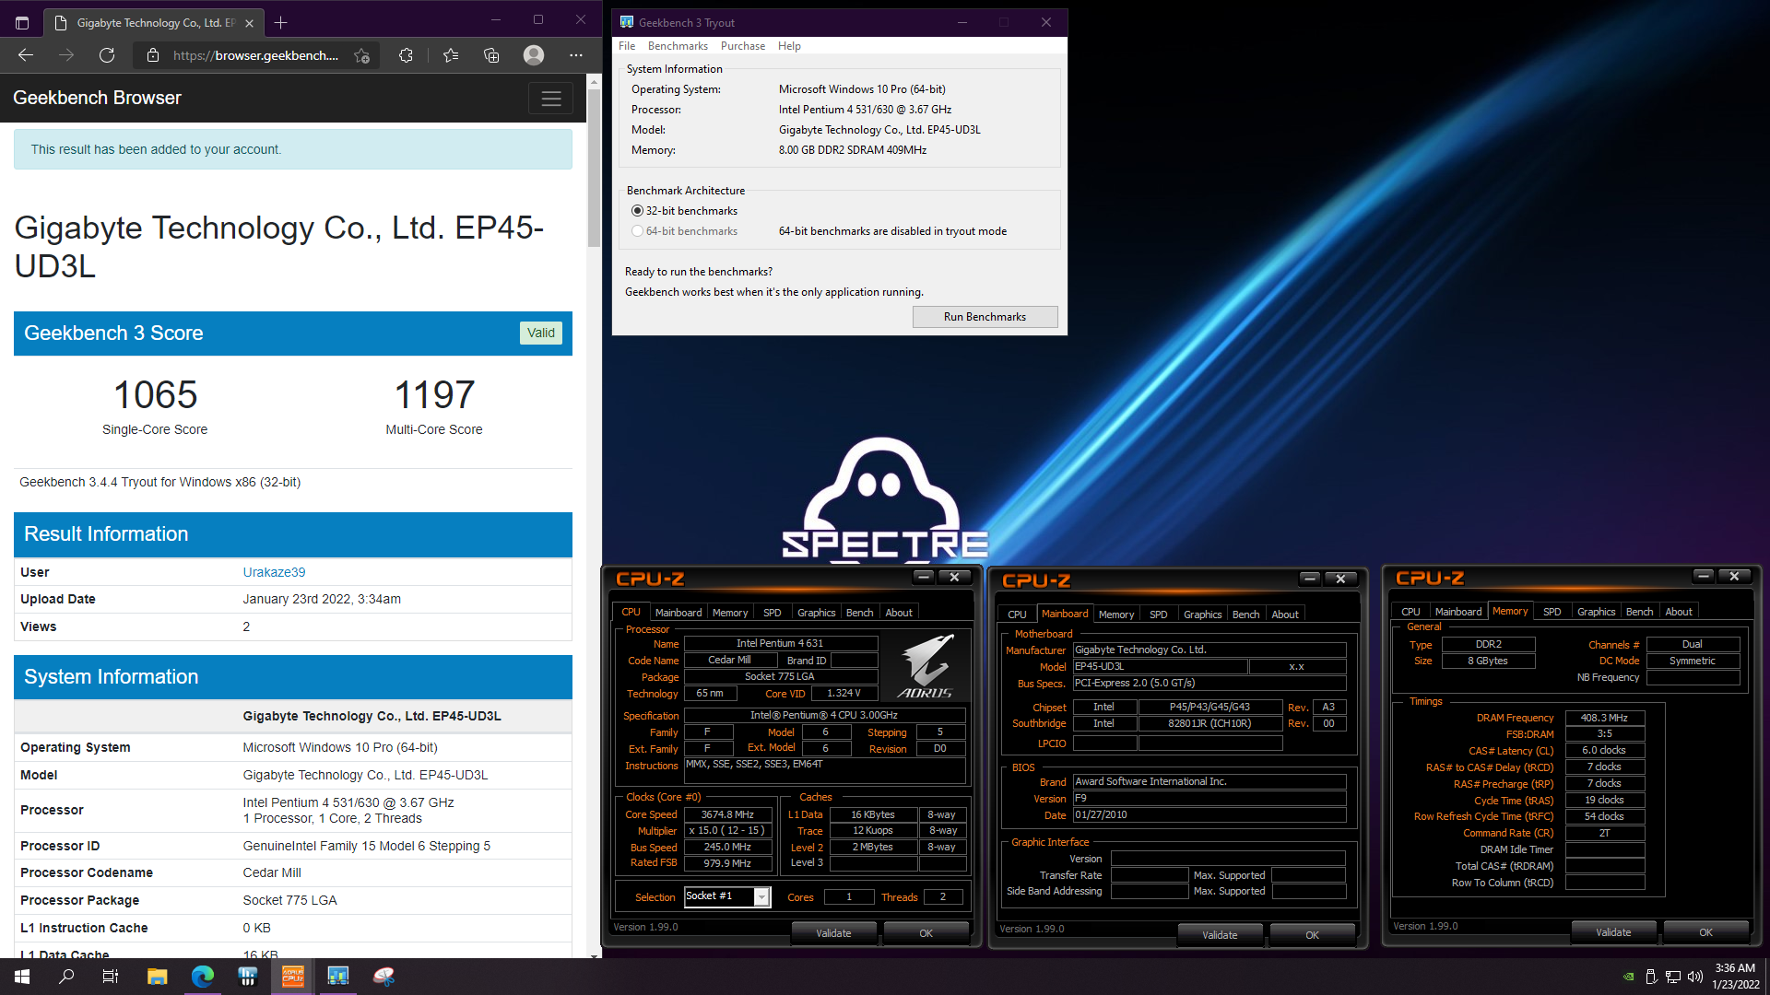Image resolution: width=1770 pixels, height=995 pixels.
Task: Open SPD tab in right CPU-Z
Action: [x=1552, y=612]
